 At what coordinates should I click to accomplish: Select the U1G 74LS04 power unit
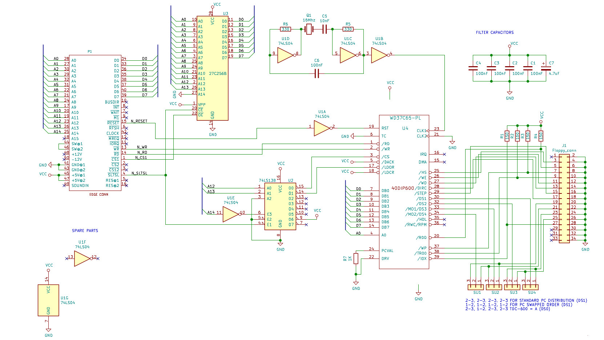coord(48,300)
